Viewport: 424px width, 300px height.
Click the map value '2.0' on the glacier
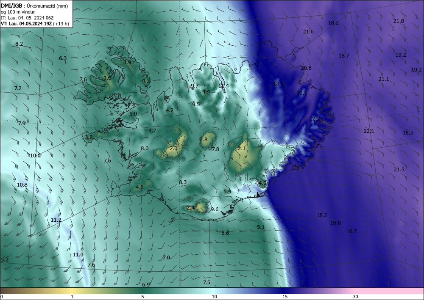coord(173,149)
